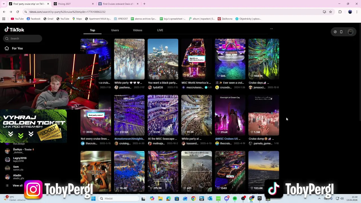361x203 pixels.
Task: Open File Explorer from the taskbar
Action: click(160, 198)
